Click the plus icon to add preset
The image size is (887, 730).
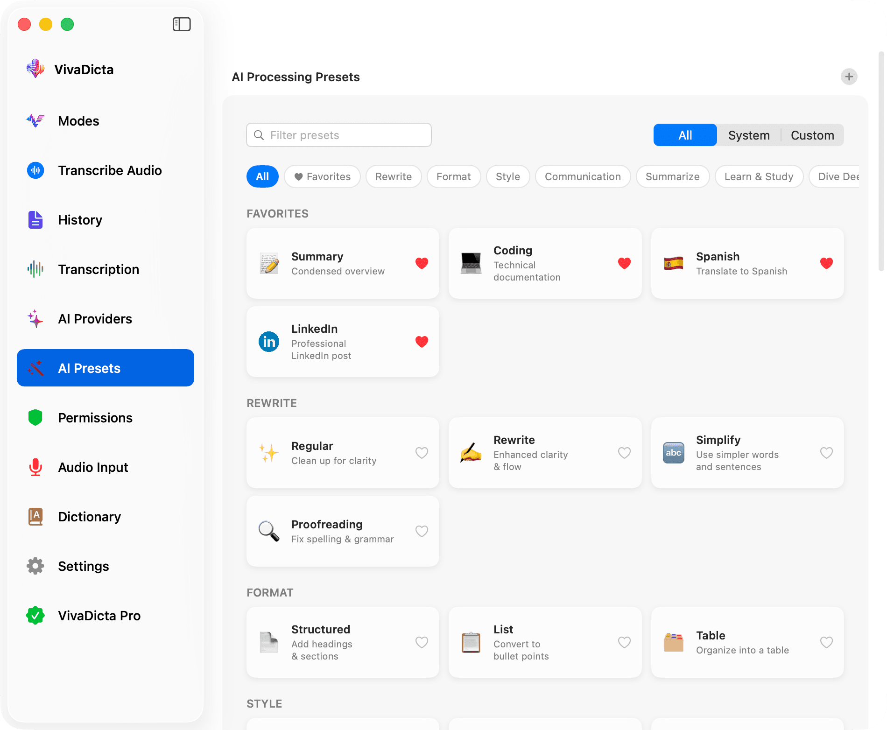click(849, 77)
